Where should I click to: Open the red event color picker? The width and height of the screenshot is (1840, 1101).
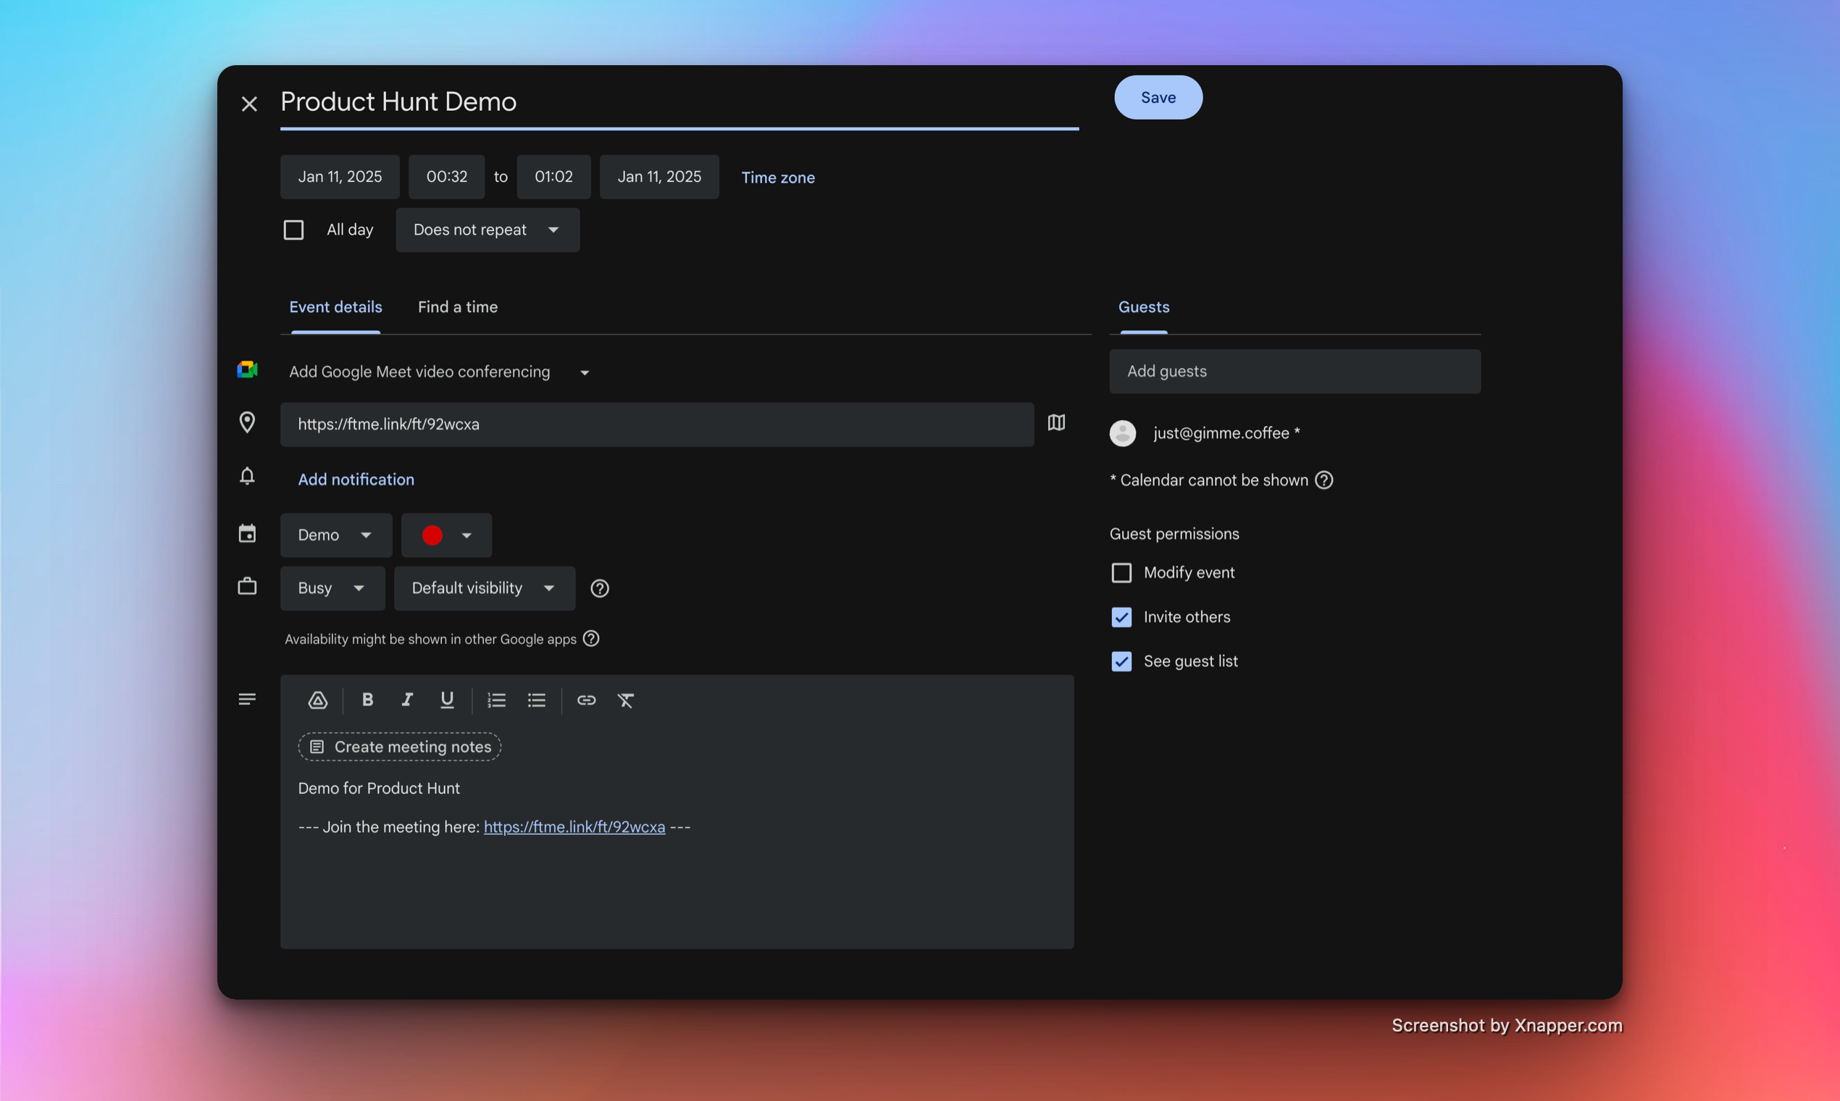pyautogui.click(x=447, y=535)
